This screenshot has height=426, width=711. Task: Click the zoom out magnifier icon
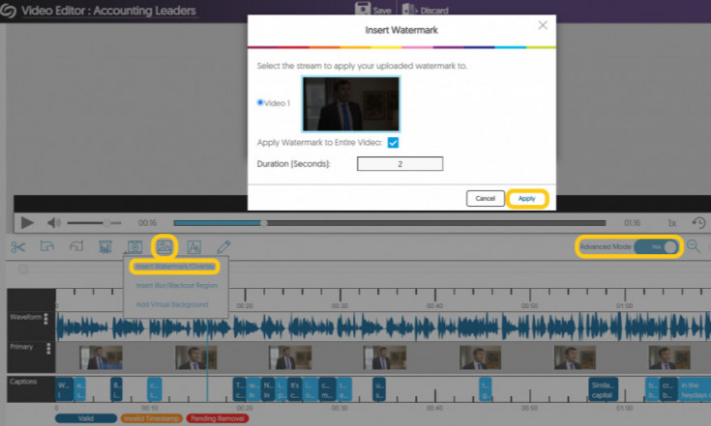(694, 246)
